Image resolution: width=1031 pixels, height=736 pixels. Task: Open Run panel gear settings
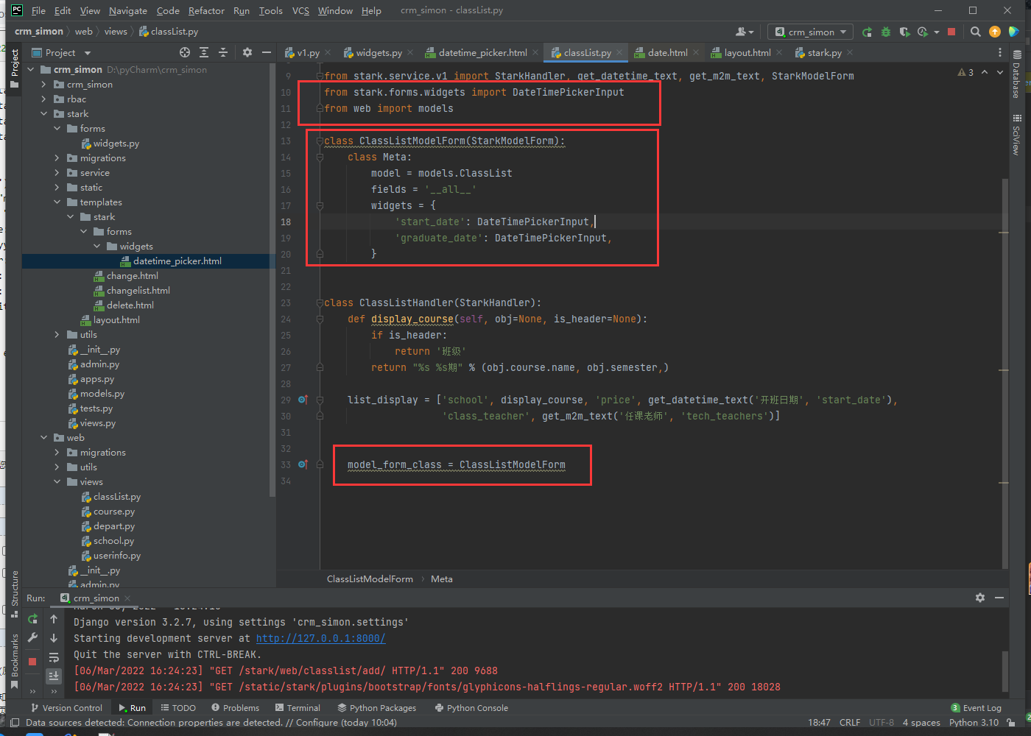click(x=980, y=598)
